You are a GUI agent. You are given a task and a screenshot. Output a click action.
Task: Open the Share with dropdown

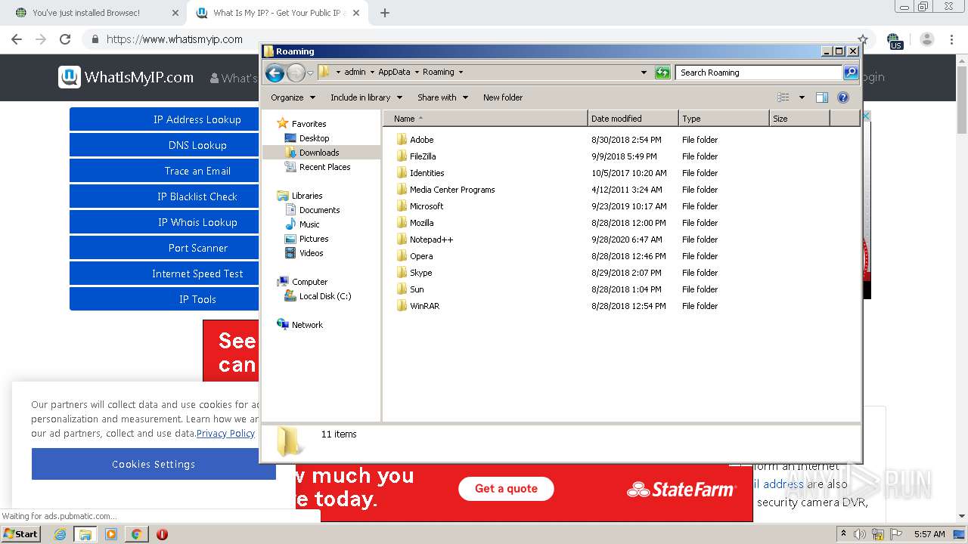point(442,97)
